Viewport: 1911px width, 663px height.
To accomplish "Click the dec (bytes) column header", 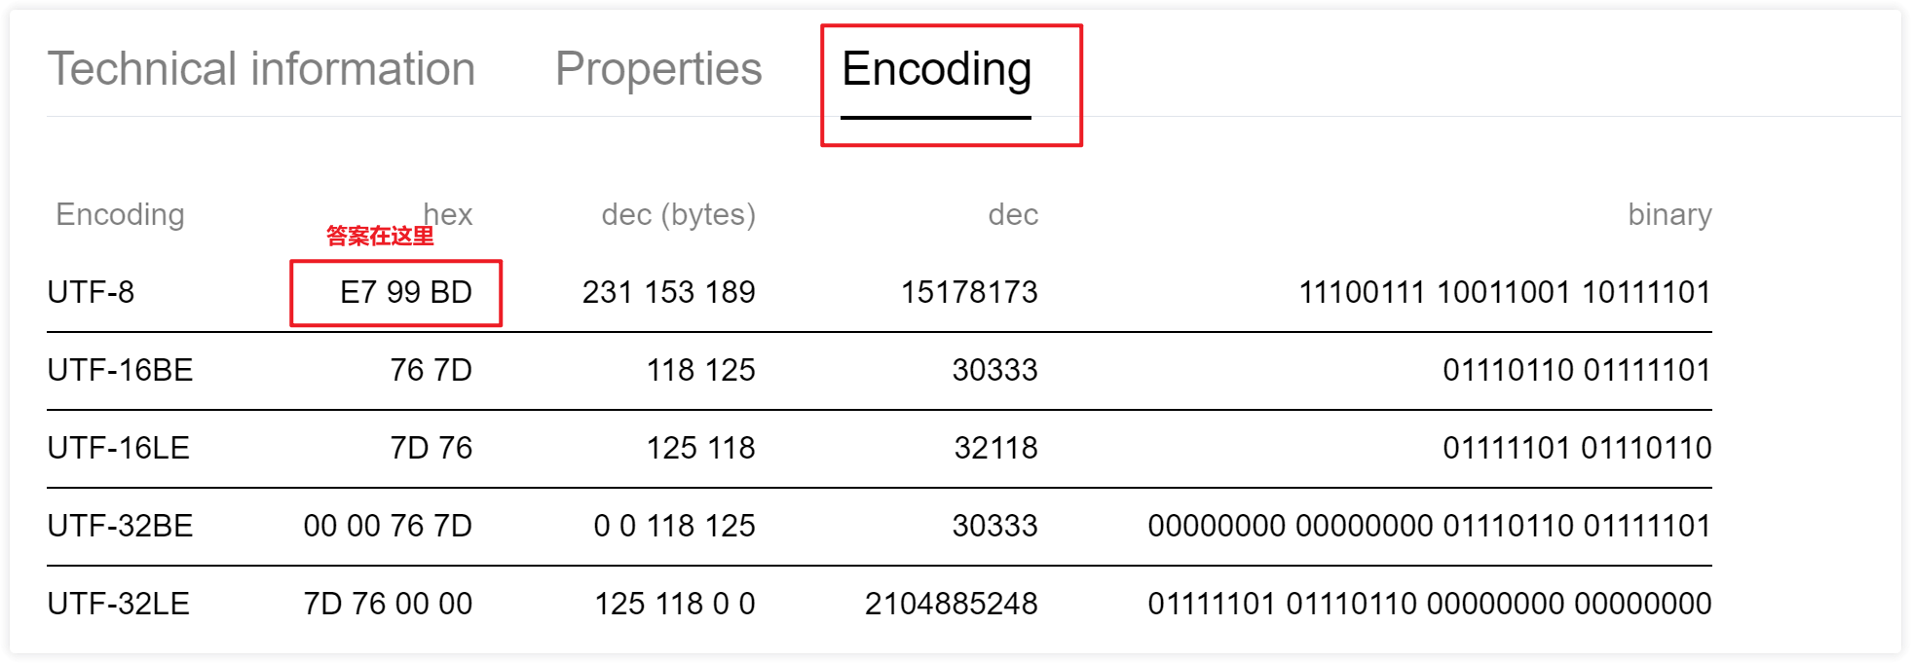I will pos(678,214).
